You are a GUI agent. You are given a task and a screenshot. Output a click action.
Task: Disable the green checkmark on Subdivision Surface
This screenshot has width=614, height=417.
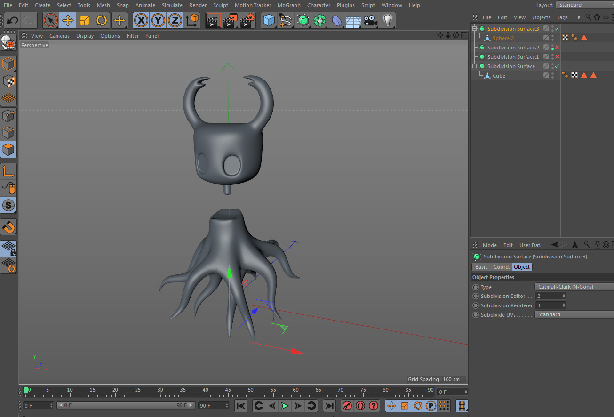pyautogui.click(x=557, y=66)
